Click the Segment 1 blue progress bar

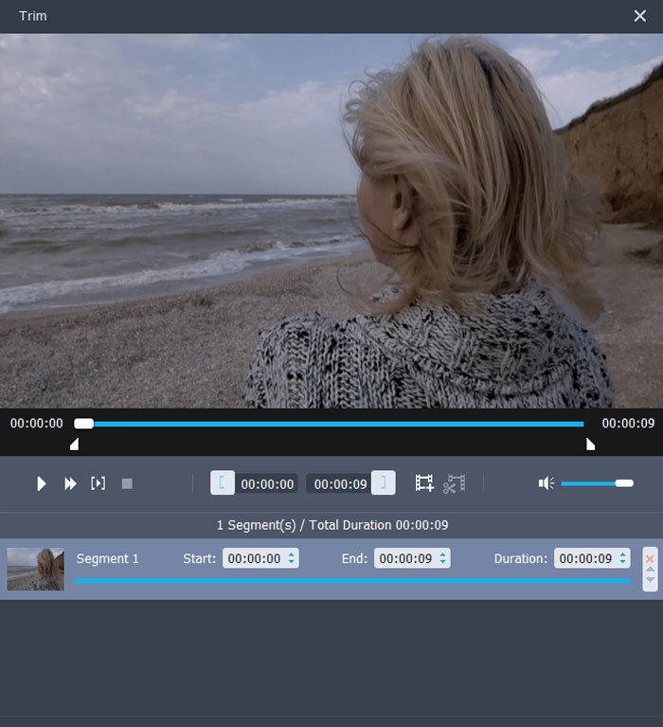click(353, 581)
